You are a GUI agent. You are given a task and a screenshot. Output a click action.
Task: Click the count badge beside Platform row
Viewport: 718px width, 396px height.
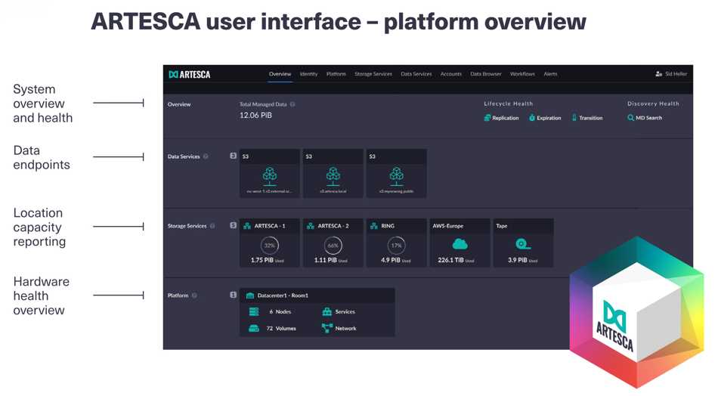[x=233, y=295]
